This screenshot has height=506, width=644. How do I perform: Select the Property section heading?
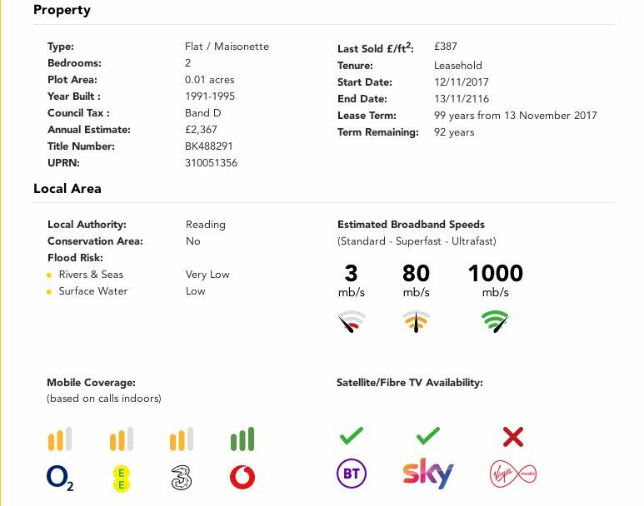point(62,11)
